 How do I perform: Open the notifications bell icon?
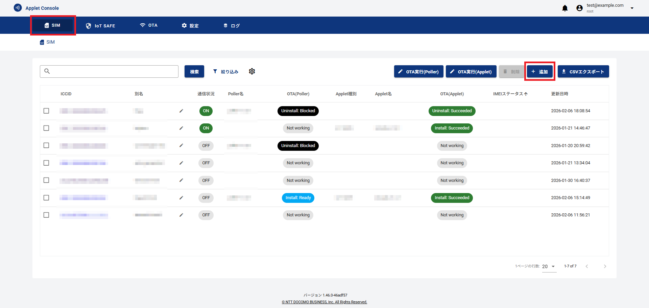565,8
